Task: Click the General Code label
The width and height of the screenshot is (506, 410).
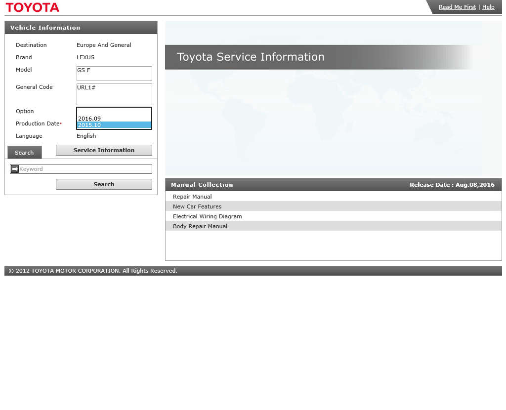Action: pos(34,87)
